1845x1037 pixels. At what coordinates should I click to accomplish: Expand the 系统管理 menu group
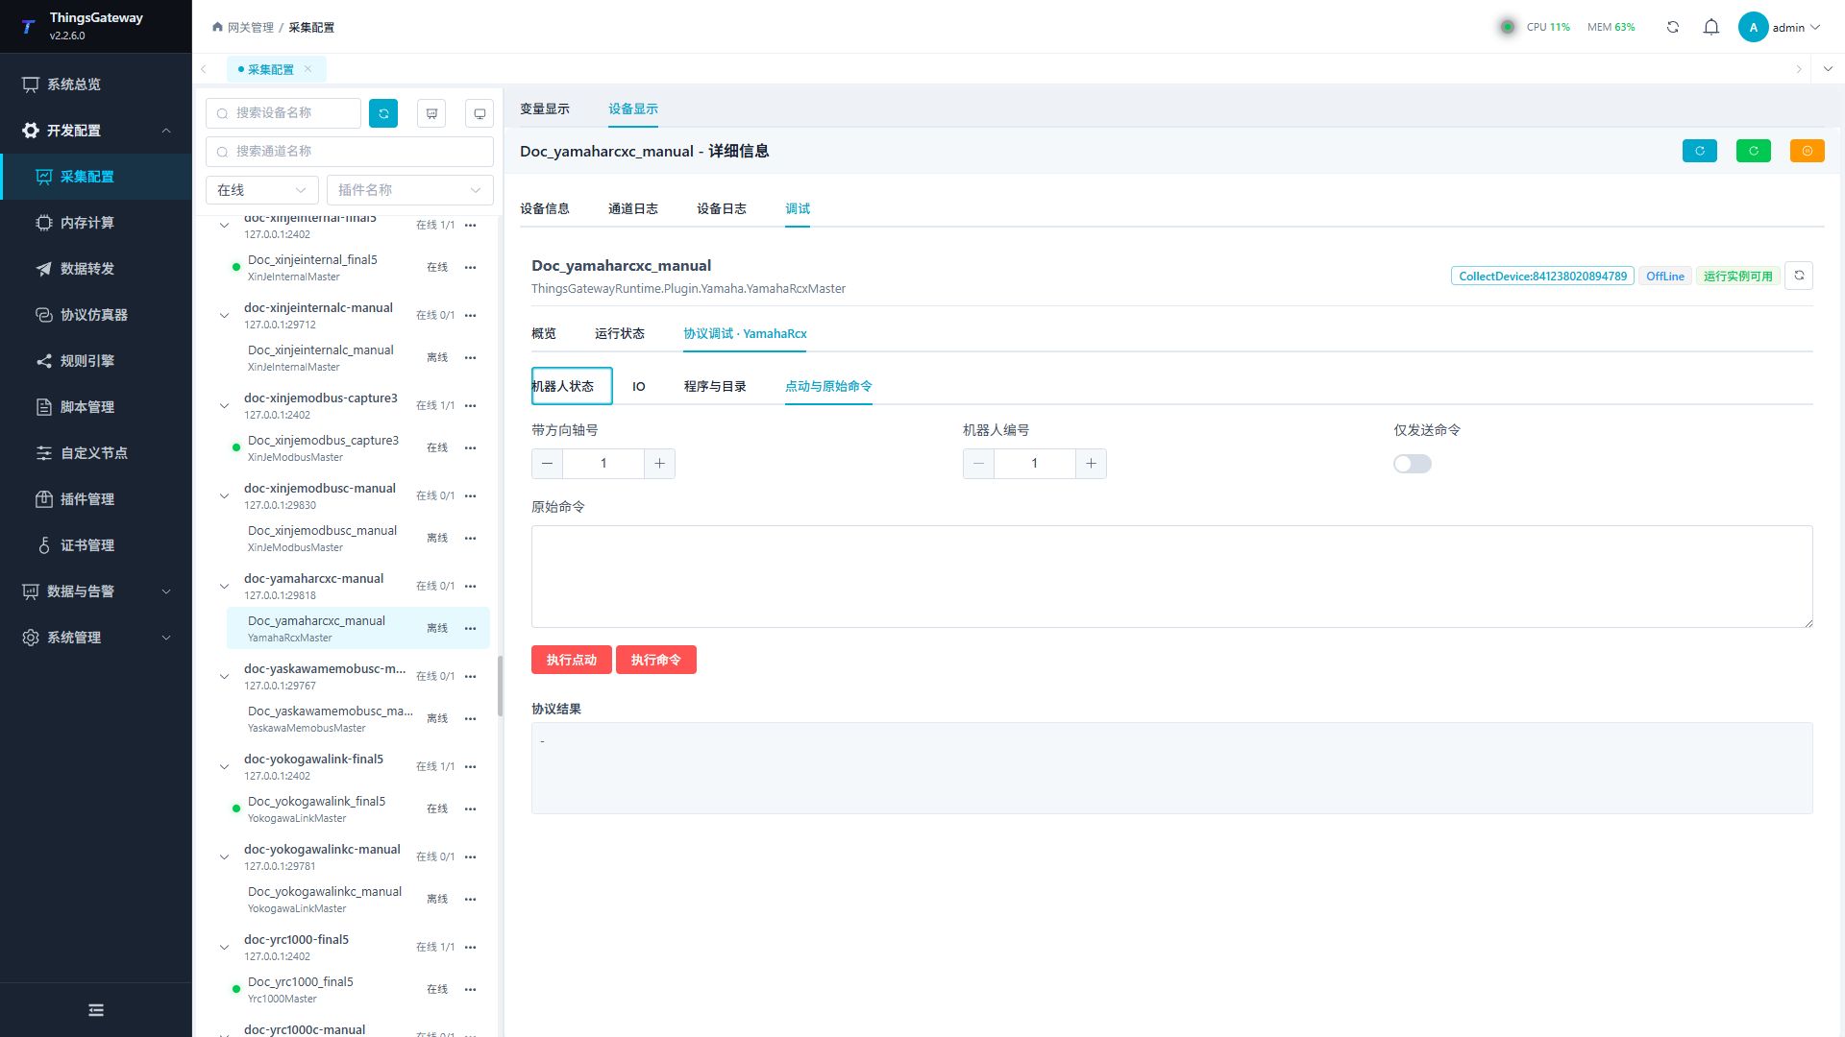pos(96,638)
